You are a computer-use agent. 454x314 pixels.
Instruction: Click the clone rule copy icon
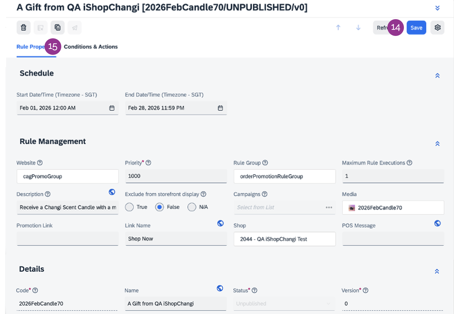coord(58,28)
